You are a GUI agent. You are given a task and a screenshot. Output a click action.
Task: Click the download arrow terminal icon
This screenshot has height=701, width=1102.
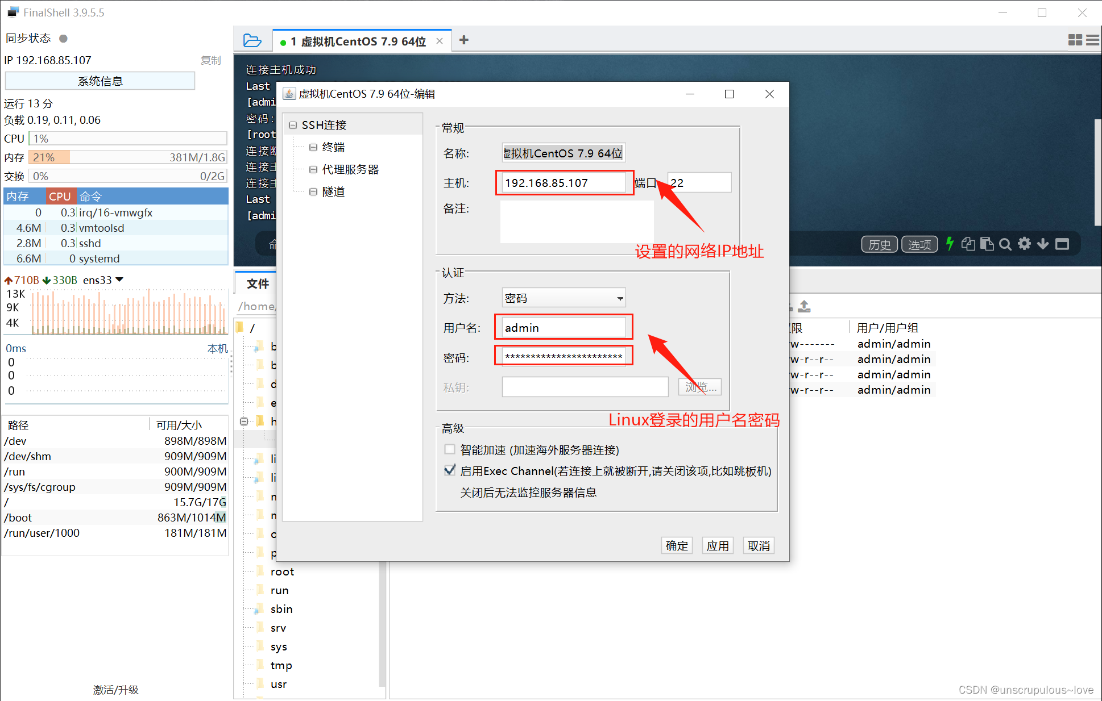click(x=1043, y=244)
